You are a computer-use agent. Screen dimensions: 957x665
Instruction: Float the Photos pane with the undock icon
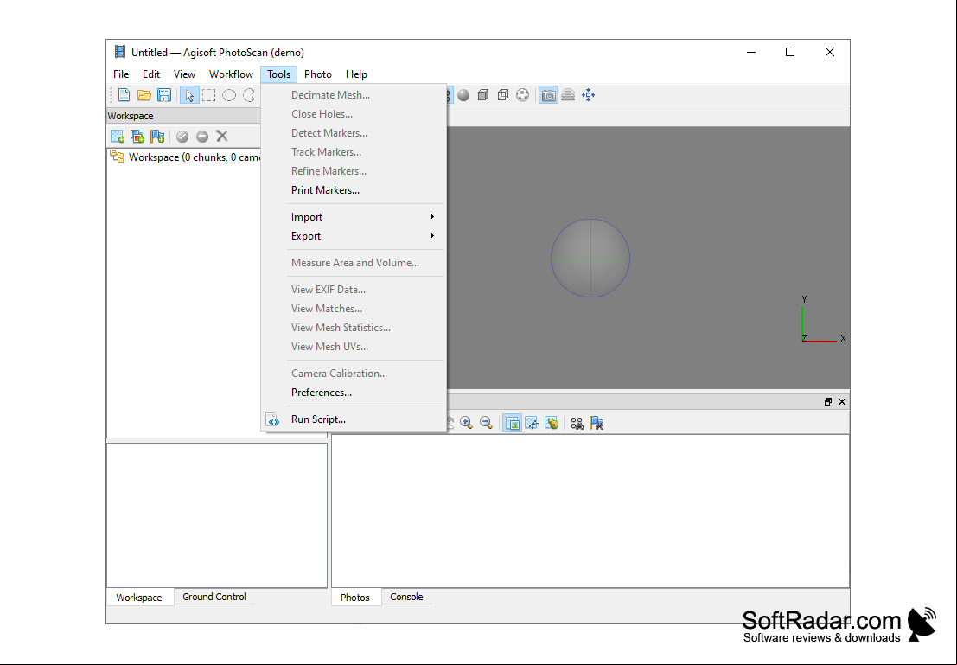tap(828, 401)
